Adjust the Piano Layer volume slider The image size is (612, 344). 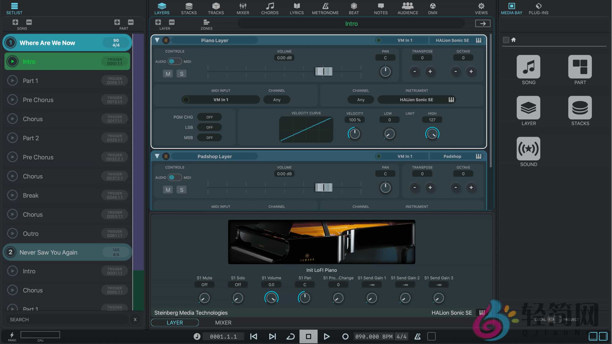click(324, 71)
